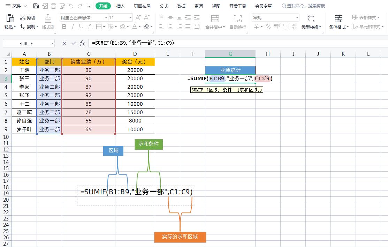Click the Cut (剪切) scissors button
The image size is (388, 247).
click(x=28, y=17)
